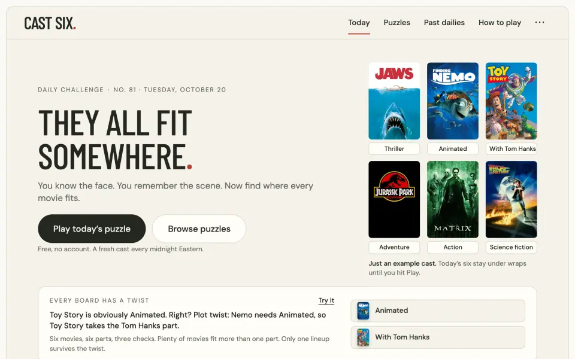Screen dimensions: 575x359
Task: Click the 'Every board has a twist' heading
Action: 99,301
